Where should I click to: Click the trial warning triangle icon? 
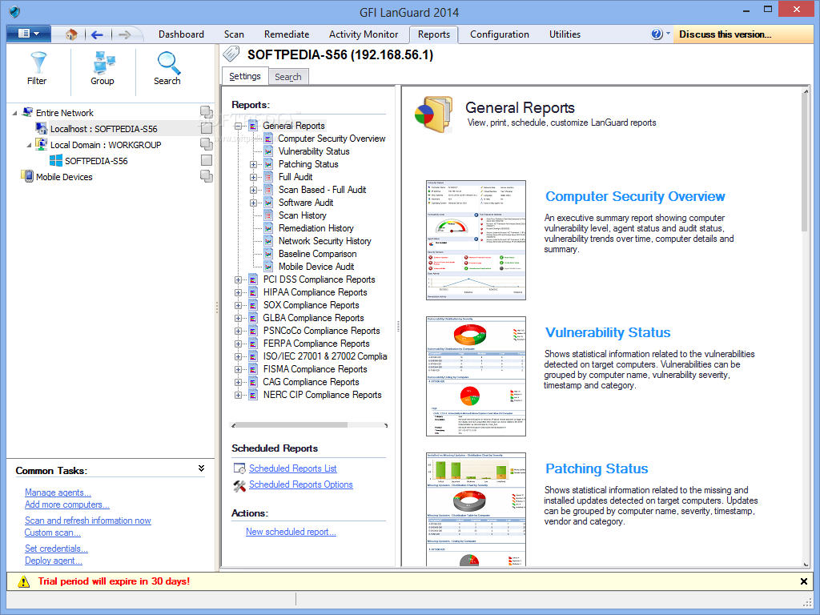pos(23,581)
